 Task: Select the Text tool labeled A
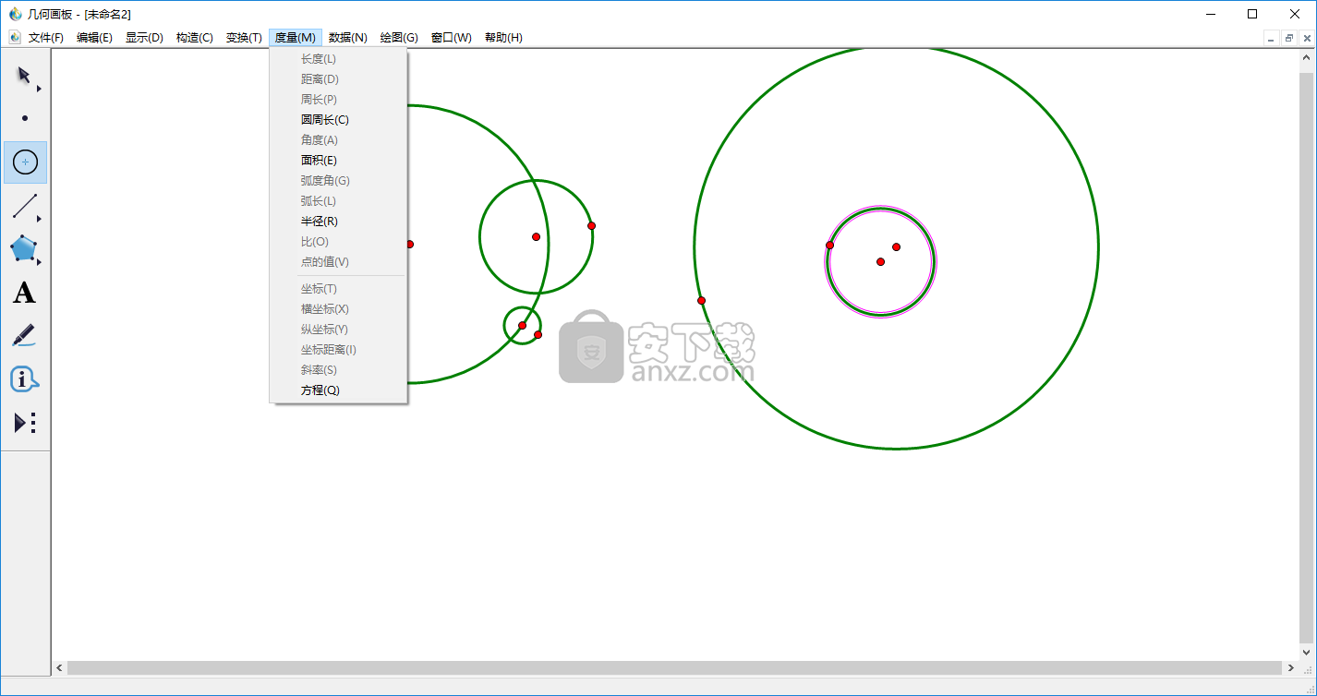click(x=25, y=293)
